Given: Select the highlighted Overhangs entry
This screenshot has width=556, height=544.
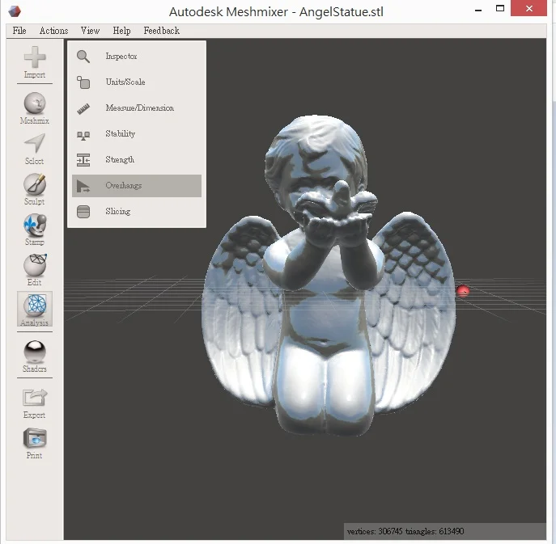Looking at the screenshot, I should pyautogui.click(x=137, y=186).
